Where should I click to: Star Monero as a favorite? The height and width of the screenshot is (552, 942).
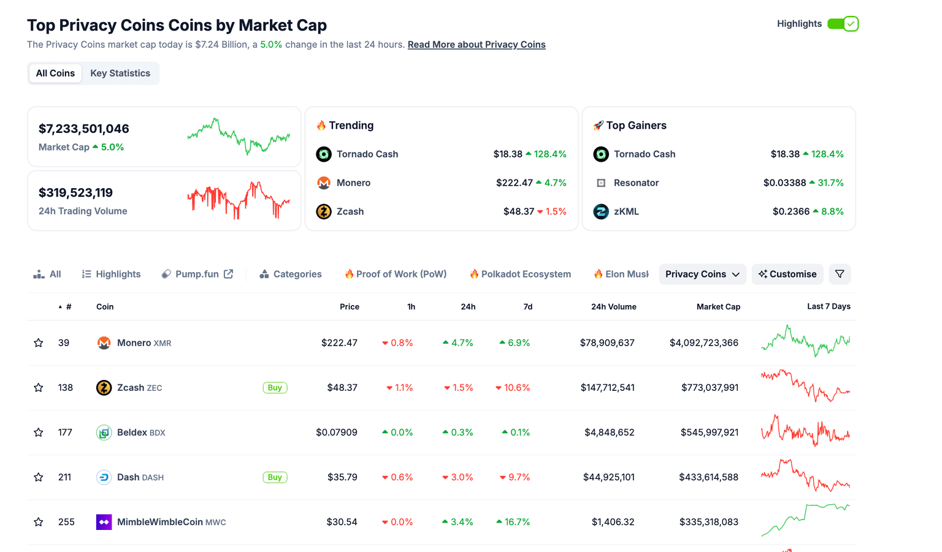[39, 343]
